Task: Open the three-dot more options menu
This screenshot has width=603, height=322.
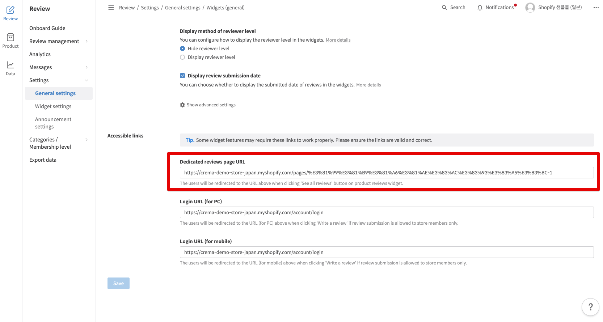Action: tap(596, 8)
